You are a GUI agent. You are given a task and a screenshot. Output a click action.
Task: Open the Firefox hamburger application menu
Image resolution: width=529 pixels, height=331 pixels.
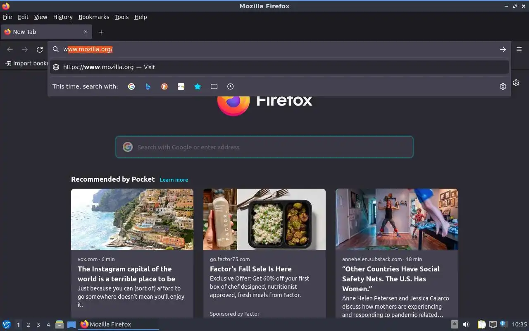(x=519, y=49)
